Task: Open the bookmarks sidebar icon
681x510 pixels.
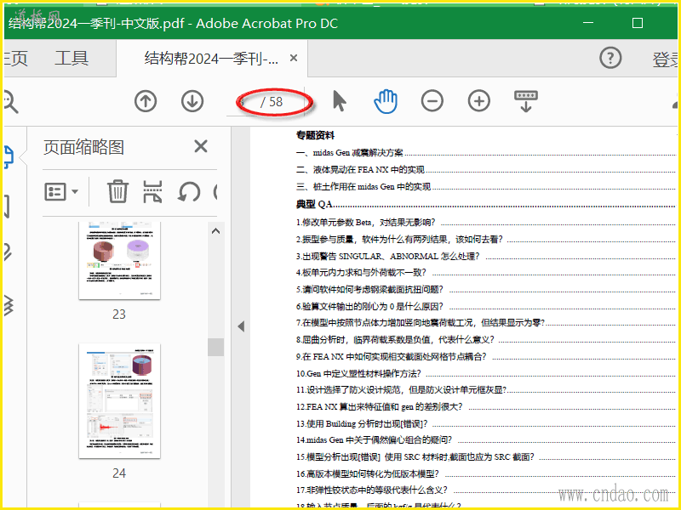Action: pos(7,206)
